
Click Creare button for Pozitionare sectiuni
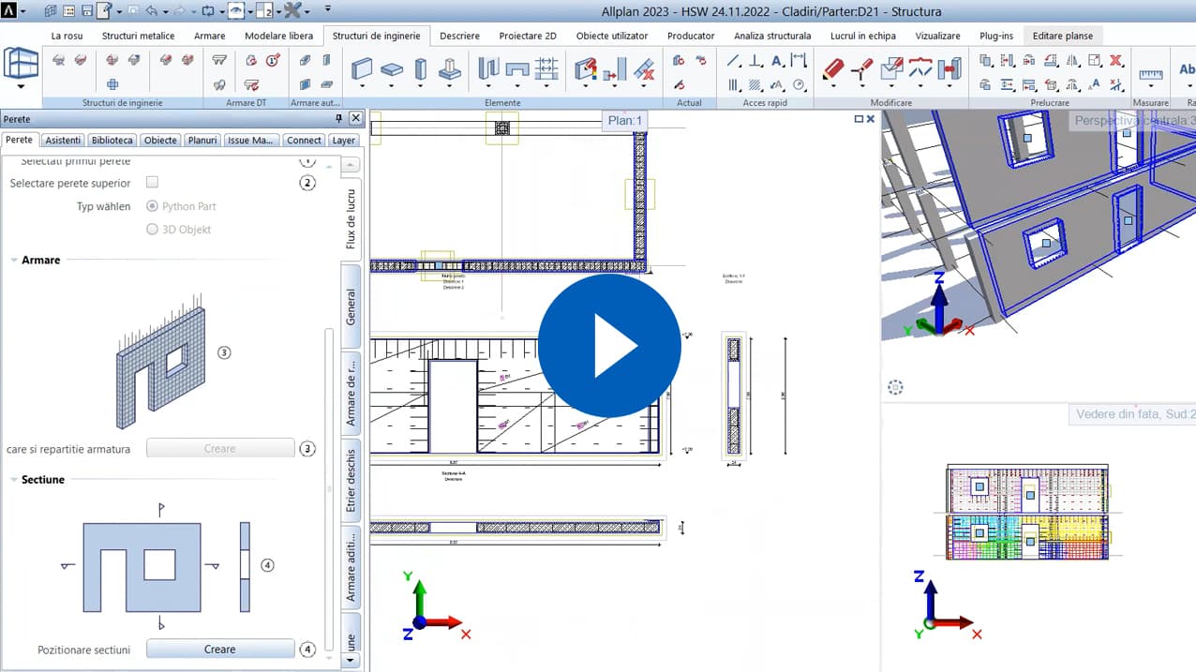220,650
